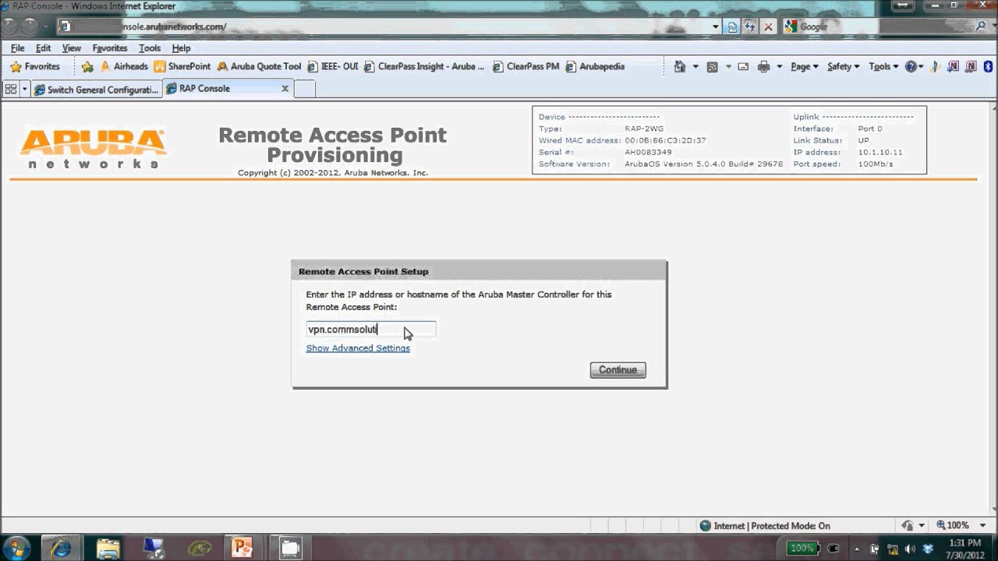The image size is (998, 561).
Task: Expand the zoom level dropdown arrow
Action: click(x=982, y=526)
